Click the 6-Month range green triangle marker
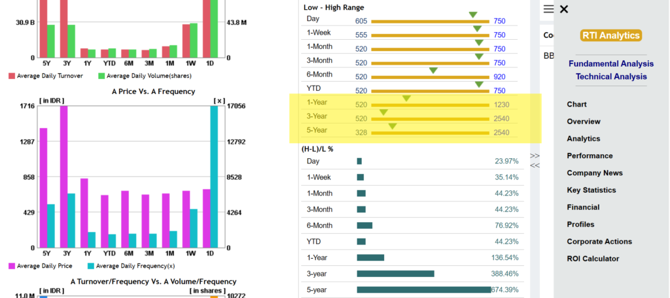The image size is (670, 298). [x=433, y=71]
